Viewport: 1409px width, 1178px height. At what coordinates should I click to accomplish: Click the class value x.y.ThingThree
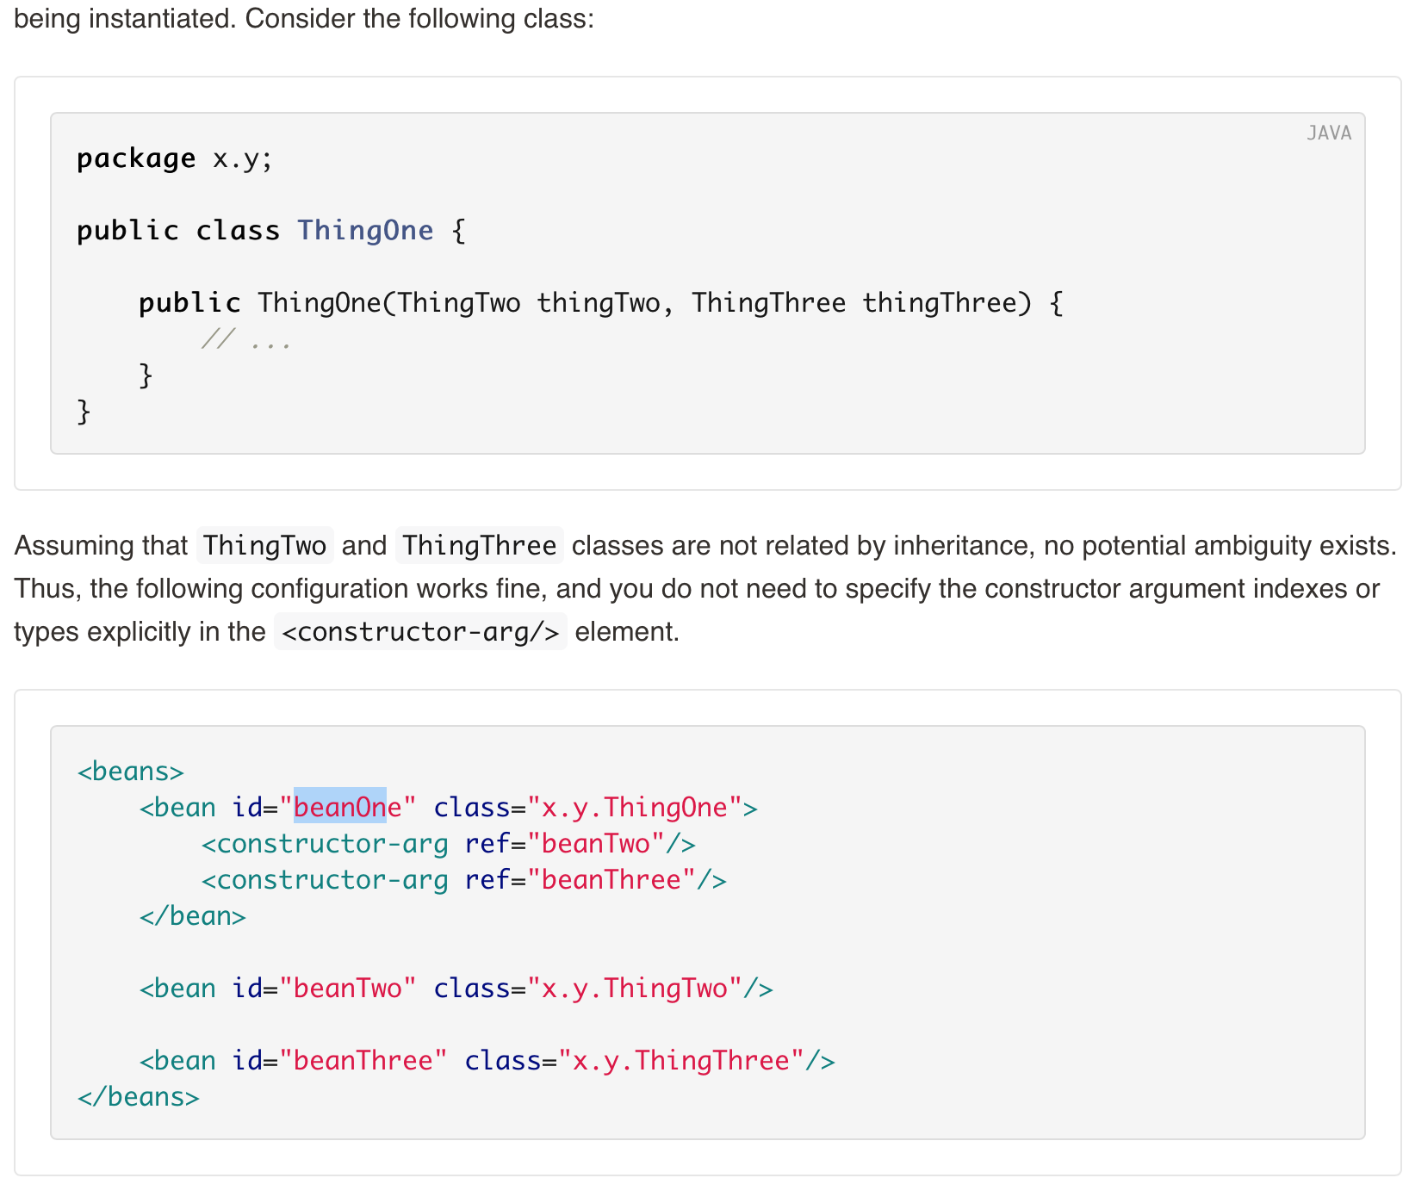click(x=681, y=1061)
